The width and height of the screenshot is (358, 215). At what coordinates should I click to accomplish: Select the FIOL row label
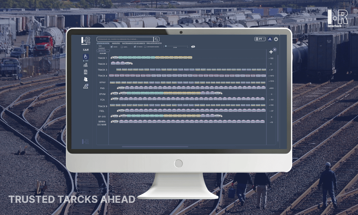pos(102,111)
